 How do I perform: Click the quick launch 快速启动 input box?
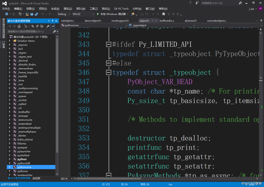click(220, 3)
